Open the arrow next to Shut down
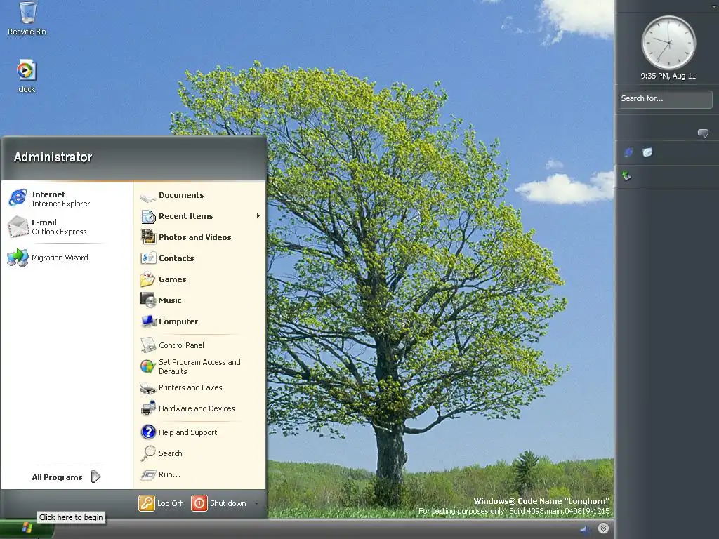 pos(256,503)
